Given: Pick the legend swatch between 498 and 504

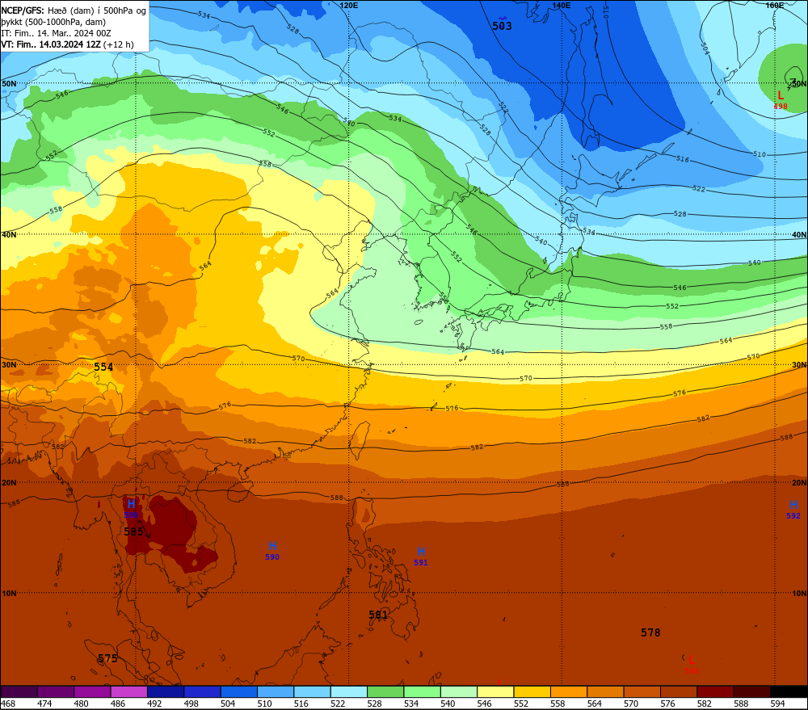Looking at the screenshot, I should click(202, 691).
